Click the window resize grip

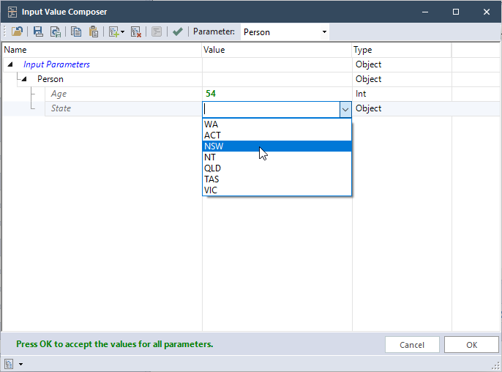click(495, 365)
